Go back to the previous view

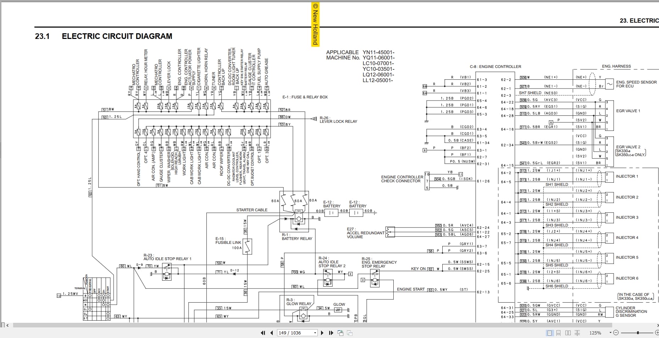tap(340, 333)
